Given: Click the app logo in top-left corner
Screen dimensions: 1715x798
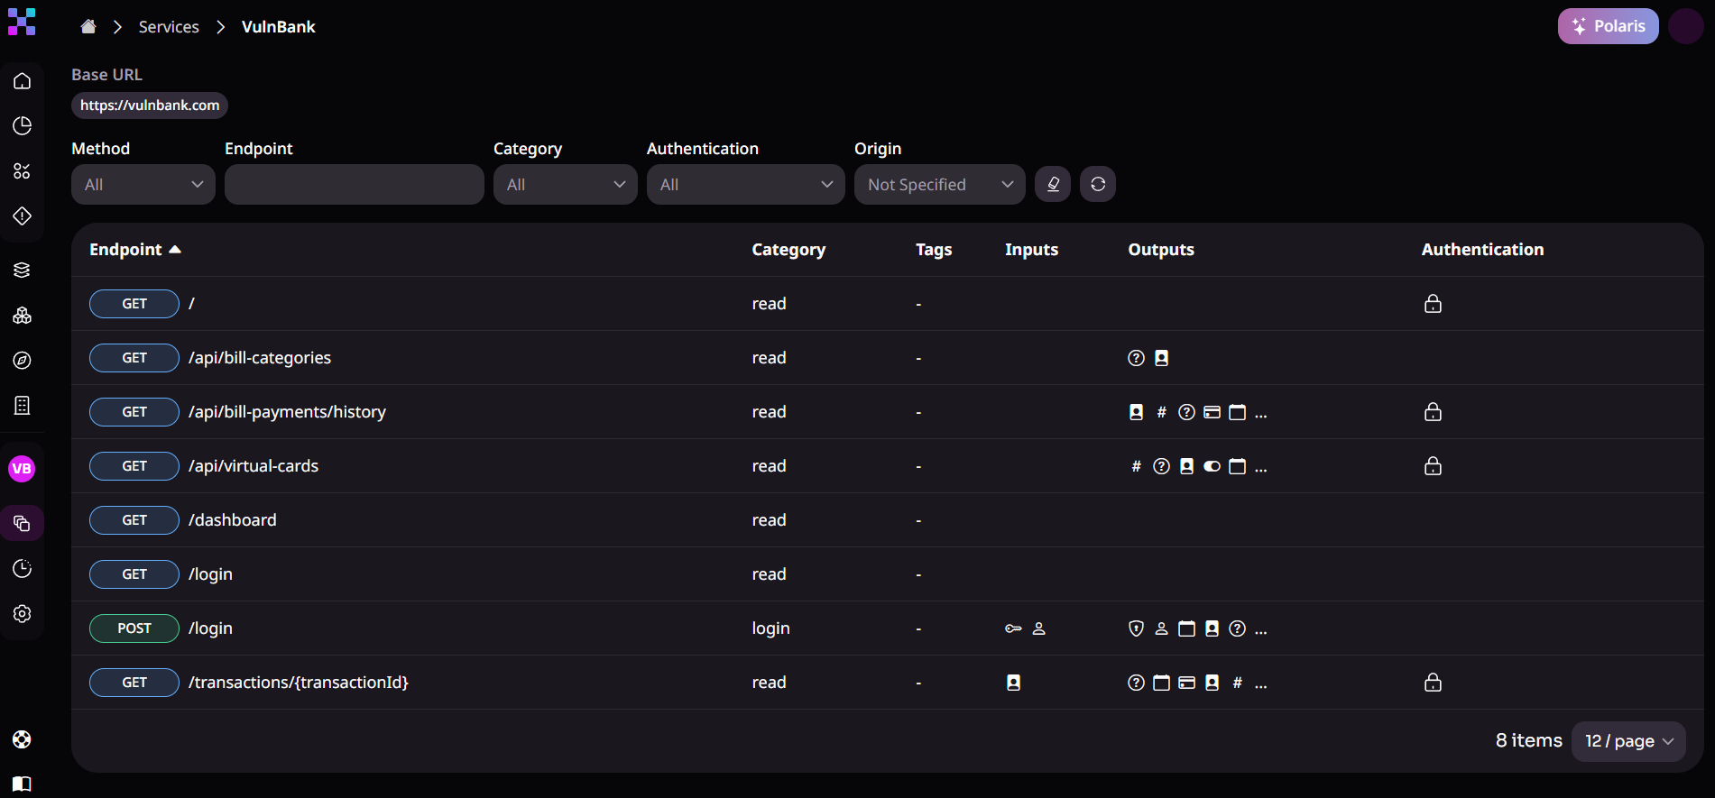Looking at the screenshot, I should click(22, 22).
